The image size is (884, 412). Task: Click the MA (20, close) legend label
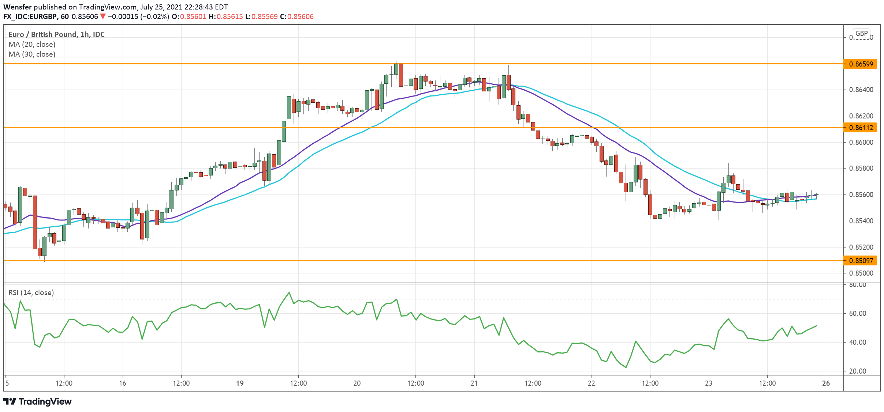32,44
